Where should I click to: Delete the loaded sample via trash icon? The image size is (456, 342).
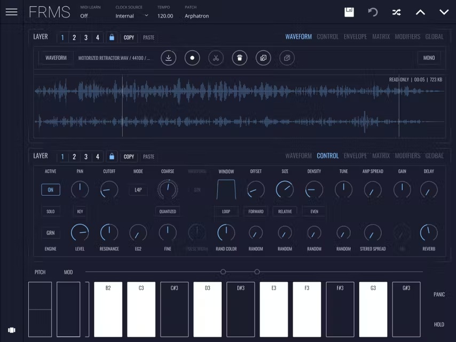coord(239,58)
